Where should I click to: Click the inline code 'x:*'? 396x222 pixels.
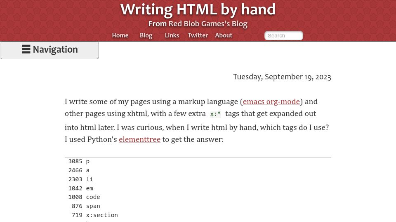(215, 114)
